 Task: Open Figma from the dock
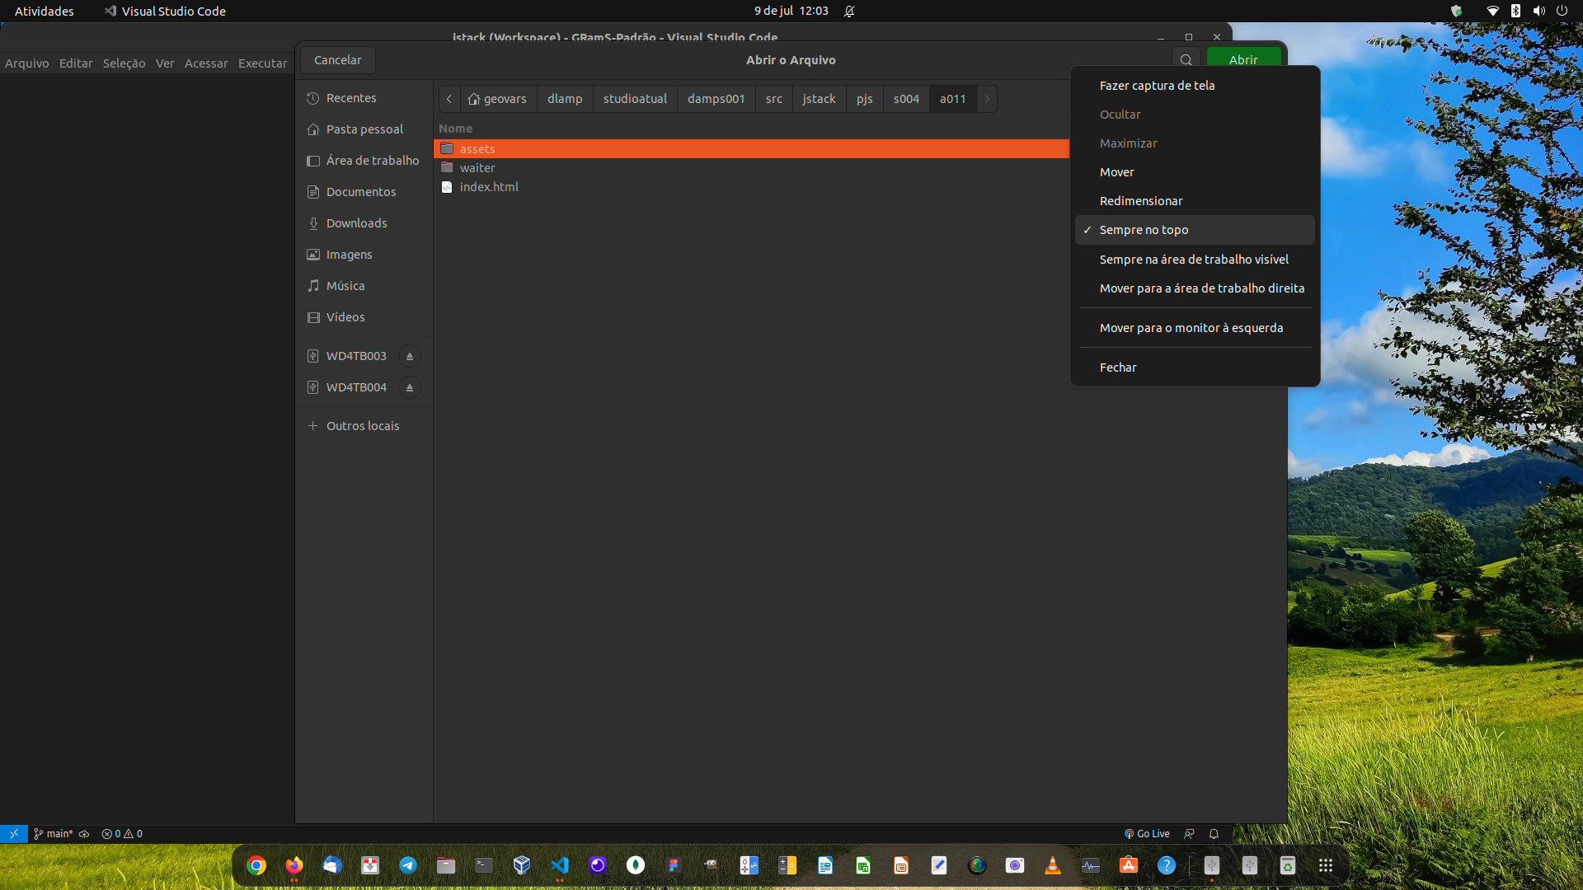[674, 865]
